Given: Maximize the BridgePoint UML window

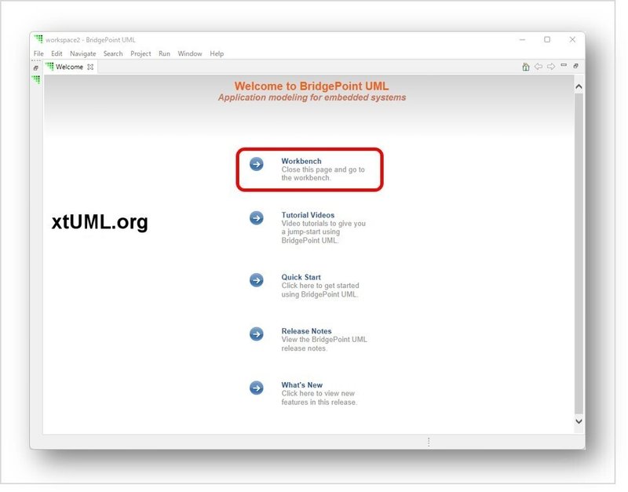Looking at the screenshot, I should [x=547, y=39].
